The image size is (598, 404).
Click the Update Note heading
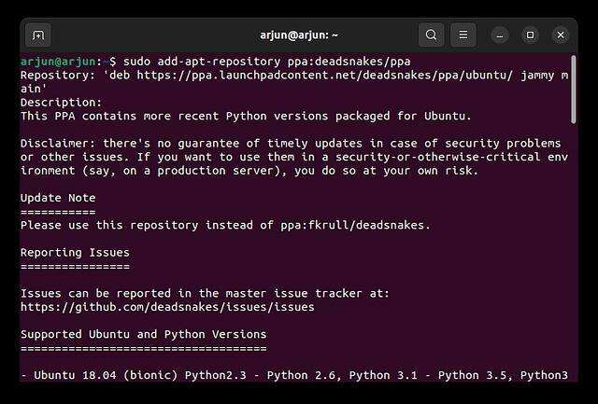point(58,198)
